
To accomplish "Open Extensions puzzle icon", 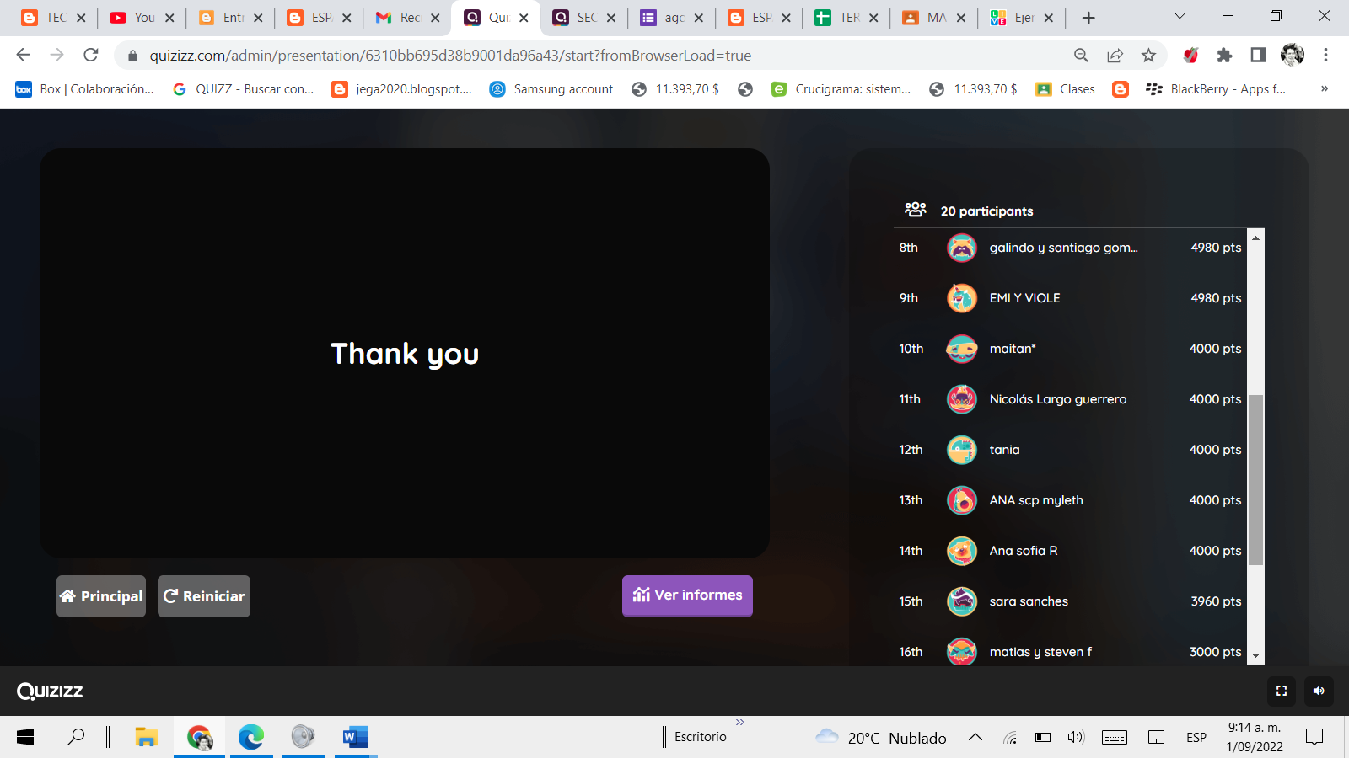I will tap(1224, 55).
